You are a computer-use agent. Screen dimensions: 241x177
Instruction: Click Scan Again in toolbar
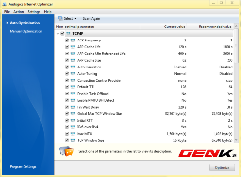click(x=92, y=18)
